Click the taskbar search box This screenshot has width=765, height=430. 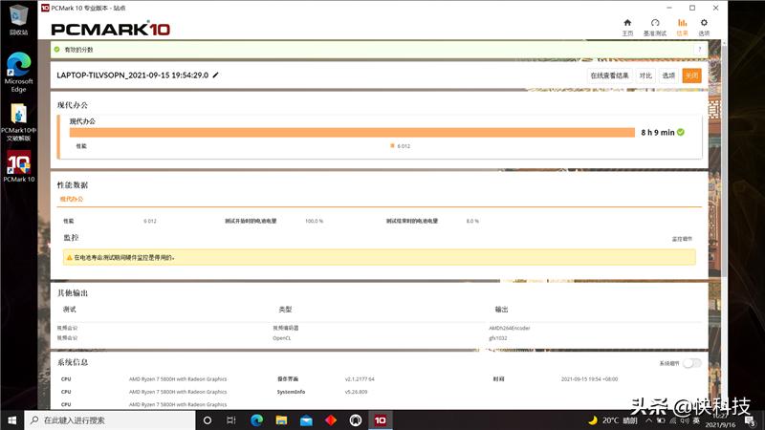[110, 419]
